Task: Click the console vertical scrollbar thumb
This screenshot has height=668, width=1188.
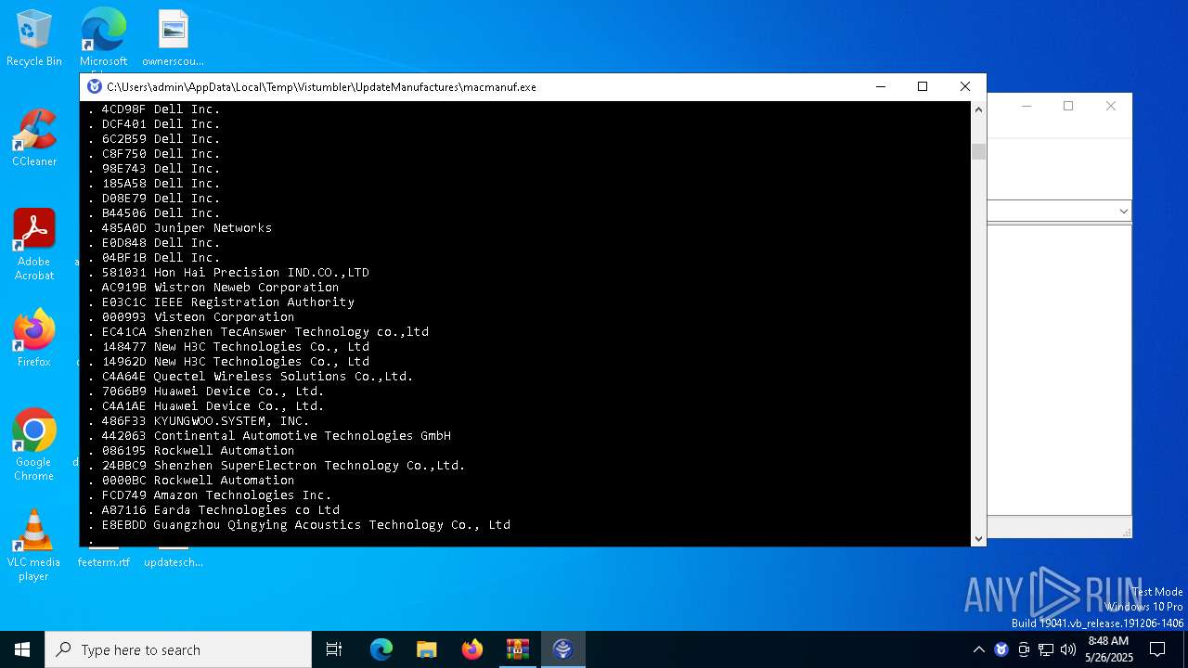Action: pos(978,152)
